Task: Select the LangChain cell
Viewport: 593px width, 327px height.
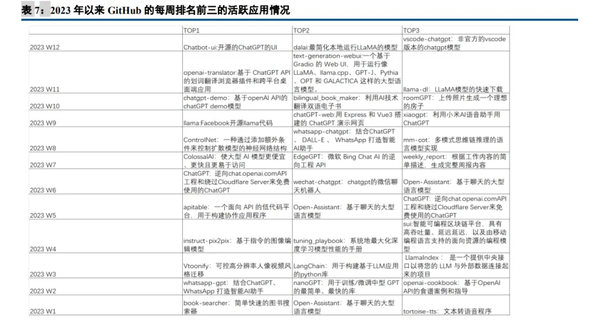Action: click(345, 270)
